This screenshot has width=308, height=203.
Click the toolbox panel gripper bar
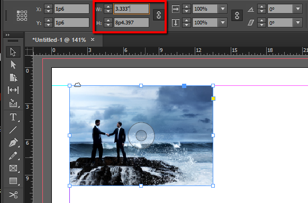point(13,41)
